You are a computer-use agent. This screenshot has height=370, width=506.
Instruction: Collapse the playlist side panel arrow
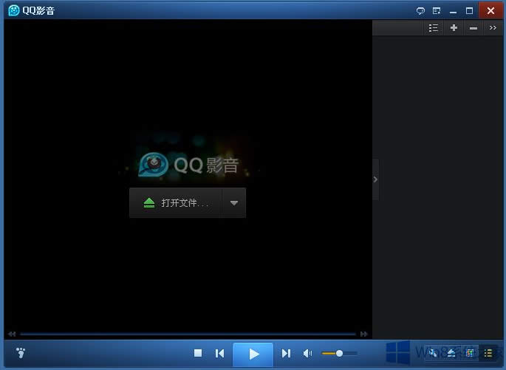click(x=375, y=179)
